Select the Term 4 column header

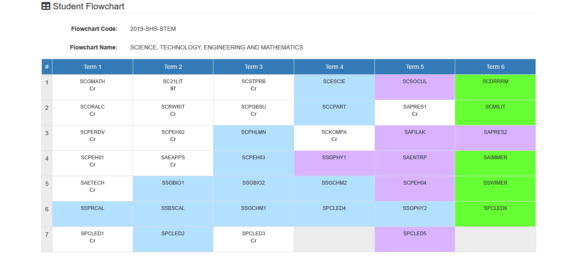coord(334,67)
